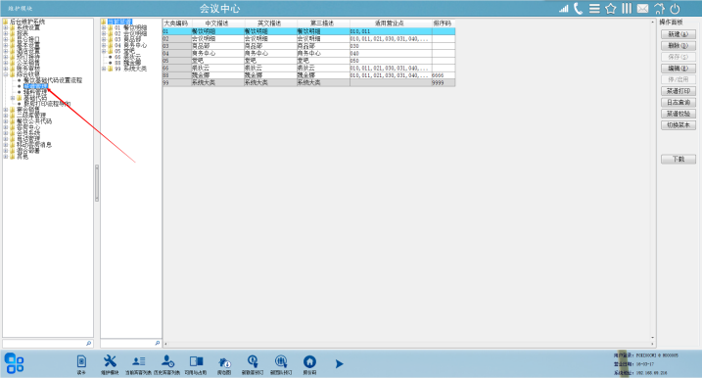Click the power icon in top bar

click(675, 9)
